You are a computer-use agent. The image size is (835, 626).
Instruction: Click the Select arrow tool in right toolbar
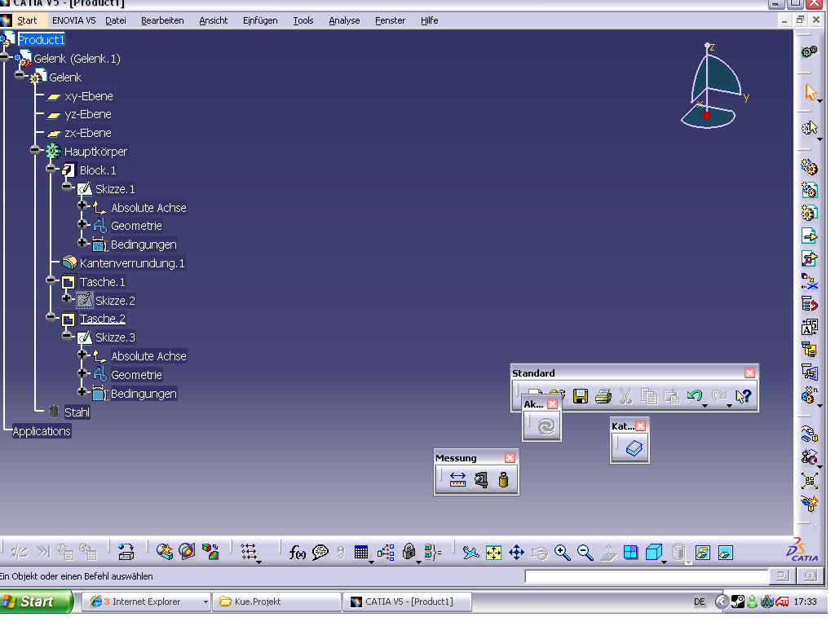[810, 92]
